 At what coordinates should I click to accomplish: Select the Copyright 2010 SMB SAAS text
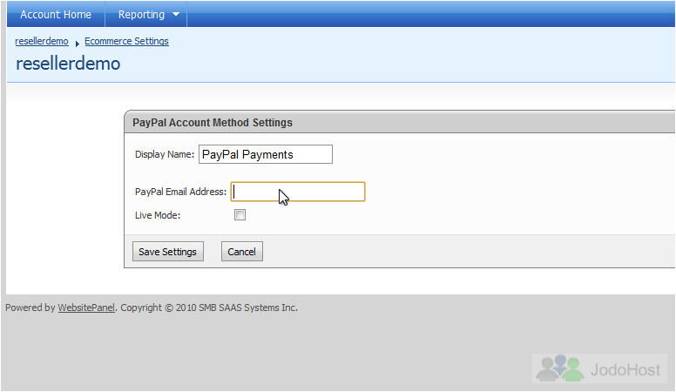[209, 308]
